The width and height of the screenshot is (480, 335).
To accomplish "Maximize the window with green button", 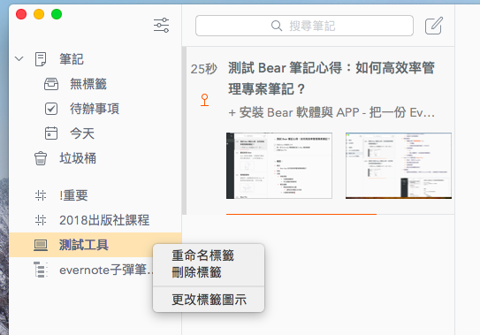I will coord(57,14).
